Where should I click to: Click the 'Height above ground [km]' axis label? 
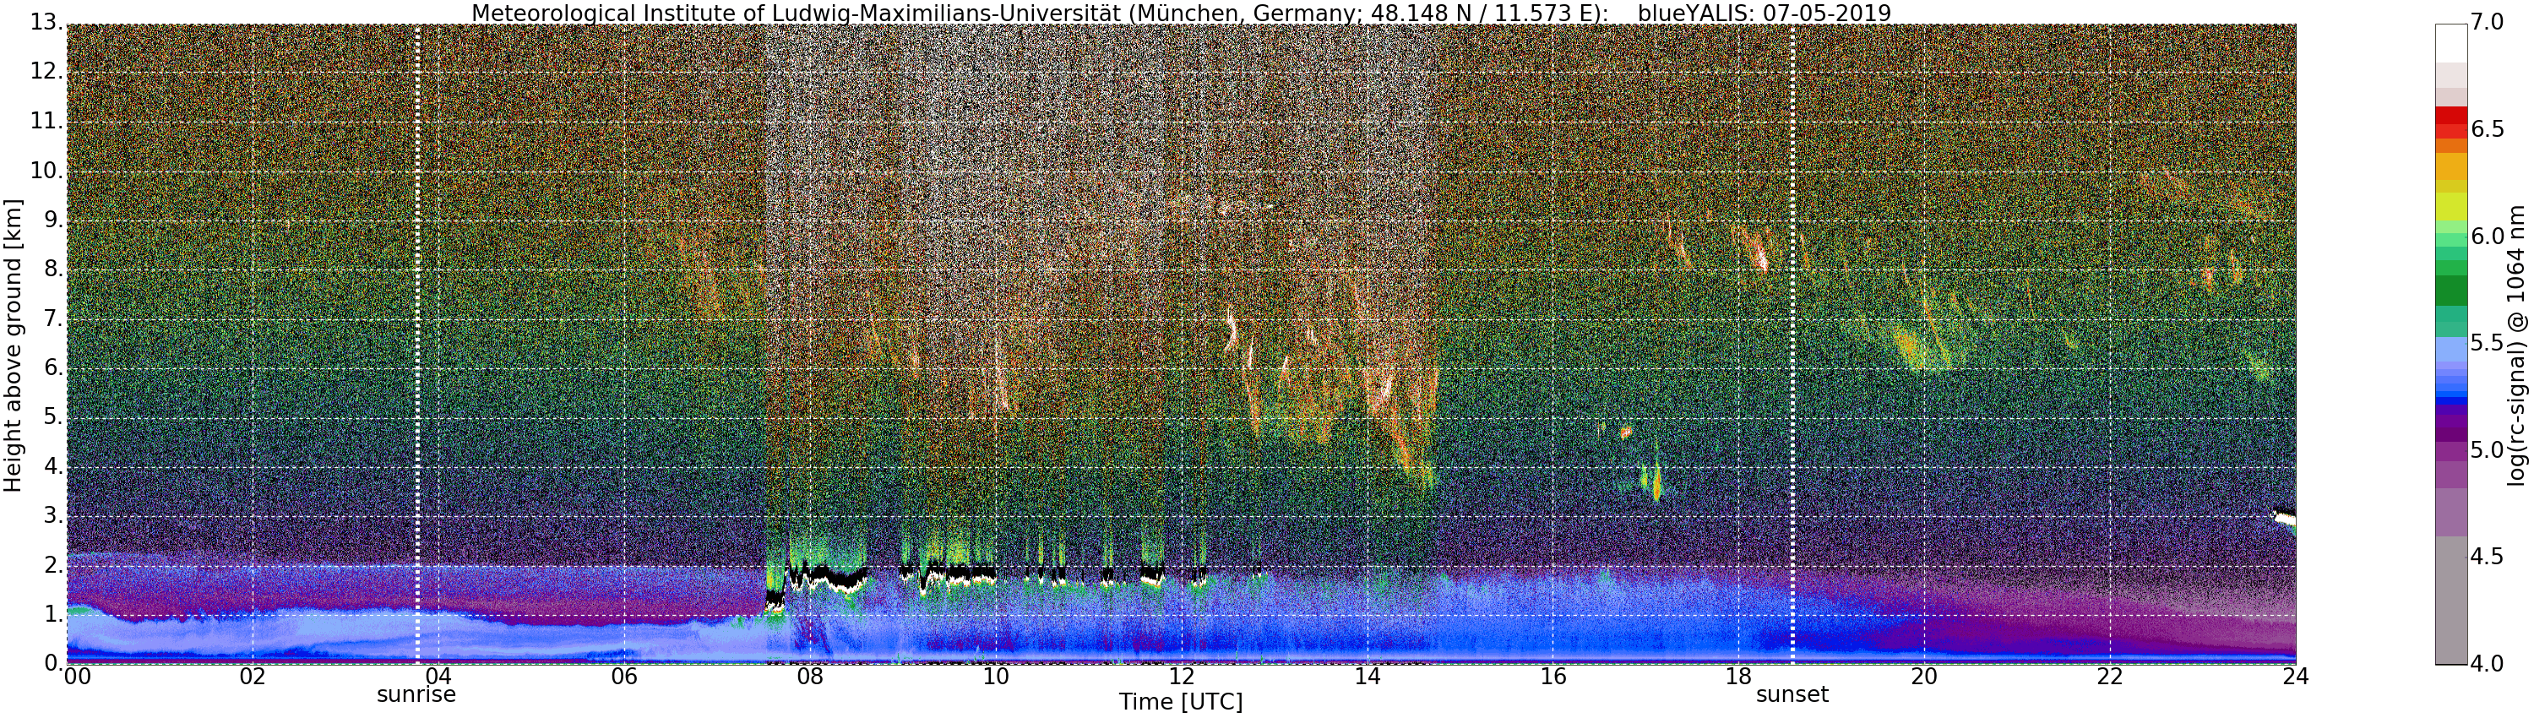(x=13, y=346)
